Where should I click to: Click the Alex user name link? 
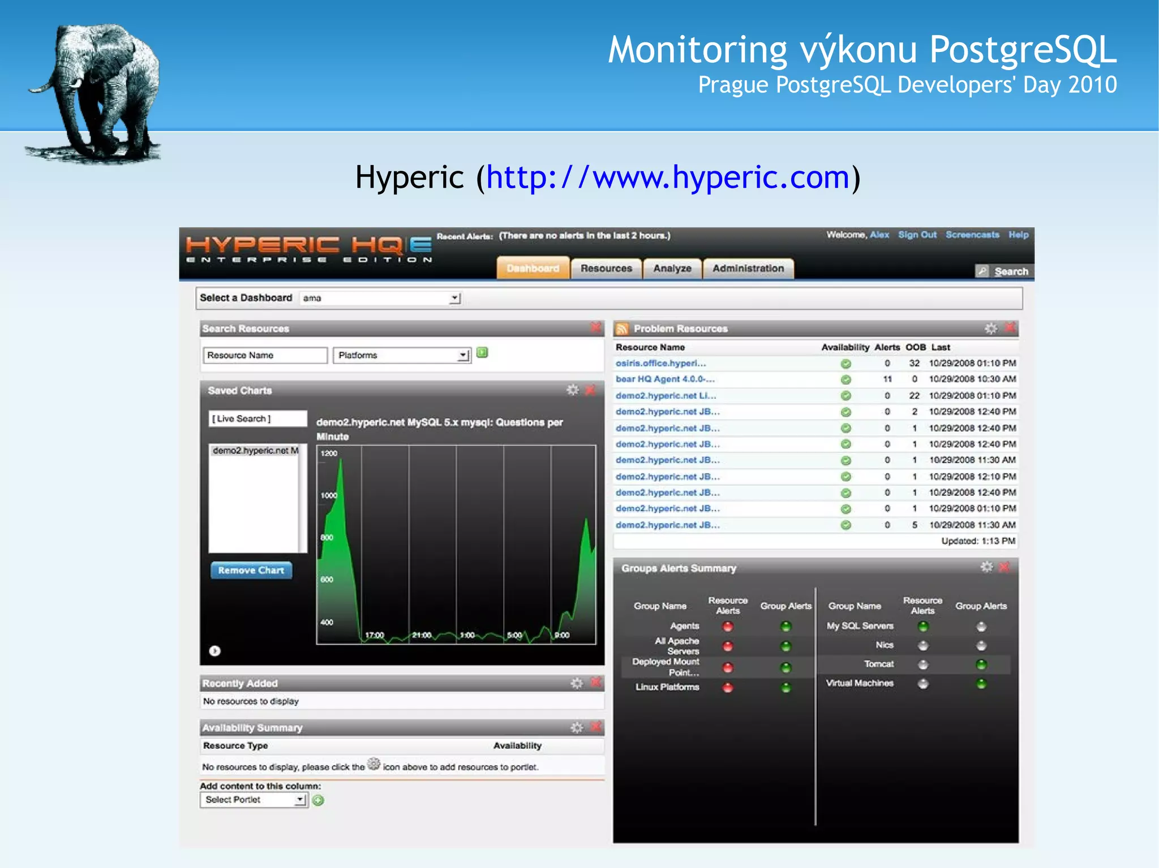[x=879, y=235]
